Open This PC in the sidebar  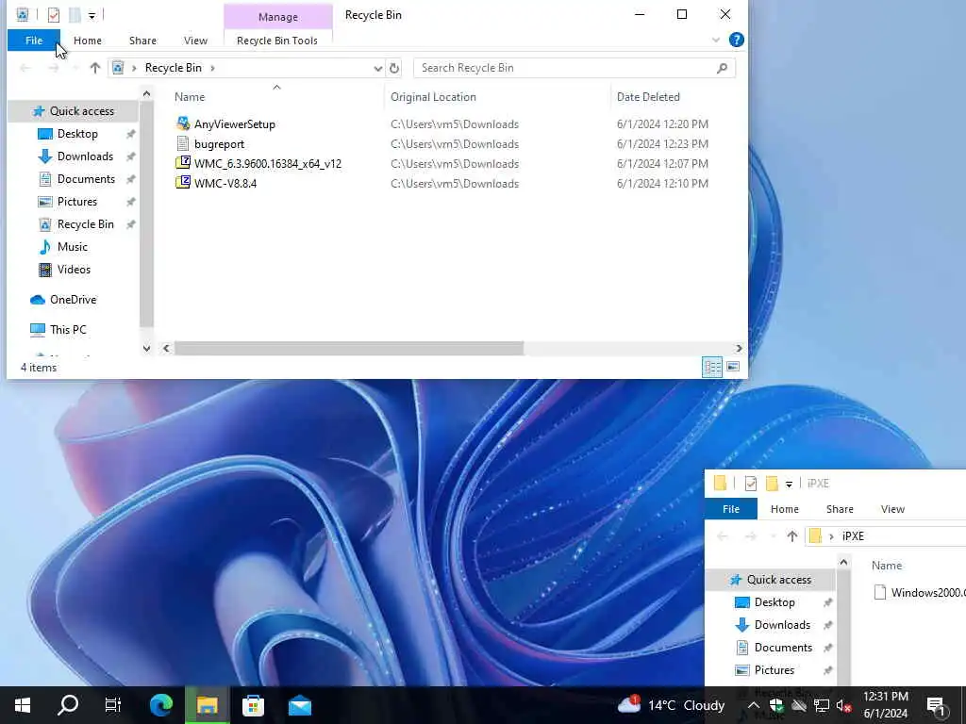pyautogui.click(x=68, y=330)
